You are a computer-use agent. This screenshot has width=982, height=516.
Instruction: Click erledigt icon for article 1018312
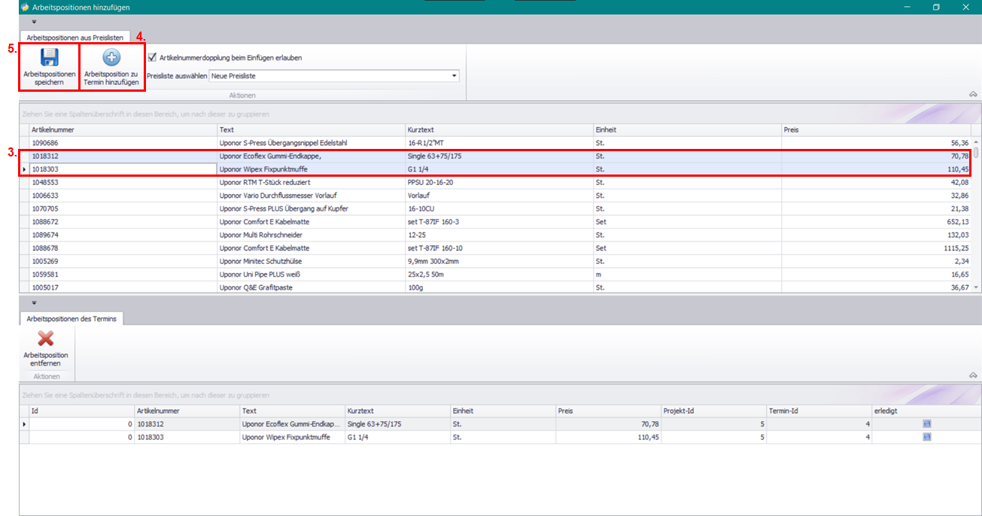[926, 424]
